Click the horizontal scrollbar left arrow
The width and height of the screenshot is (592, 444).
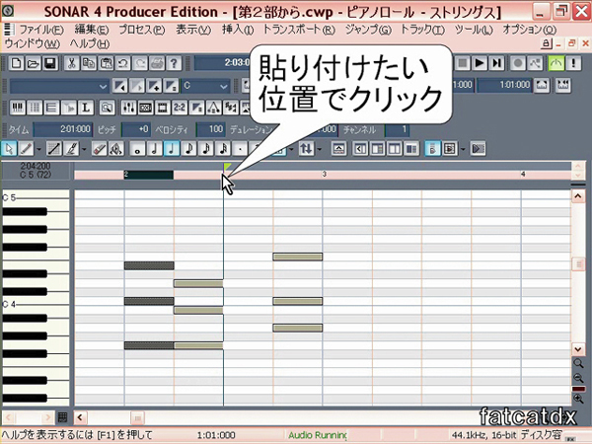click(x=80, y=417)
